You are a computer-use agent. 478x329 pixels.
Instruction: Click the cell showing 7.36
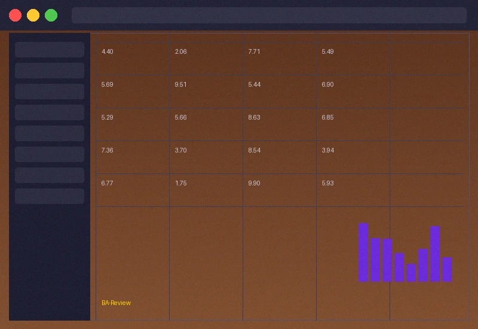coord(132,157)
